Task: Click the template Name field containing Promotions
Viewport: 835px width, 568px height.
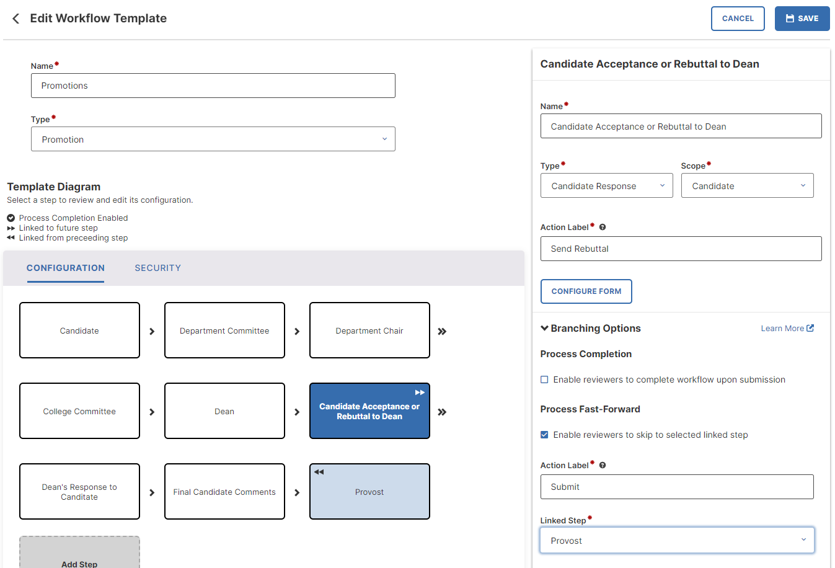Action: (213, 86)
